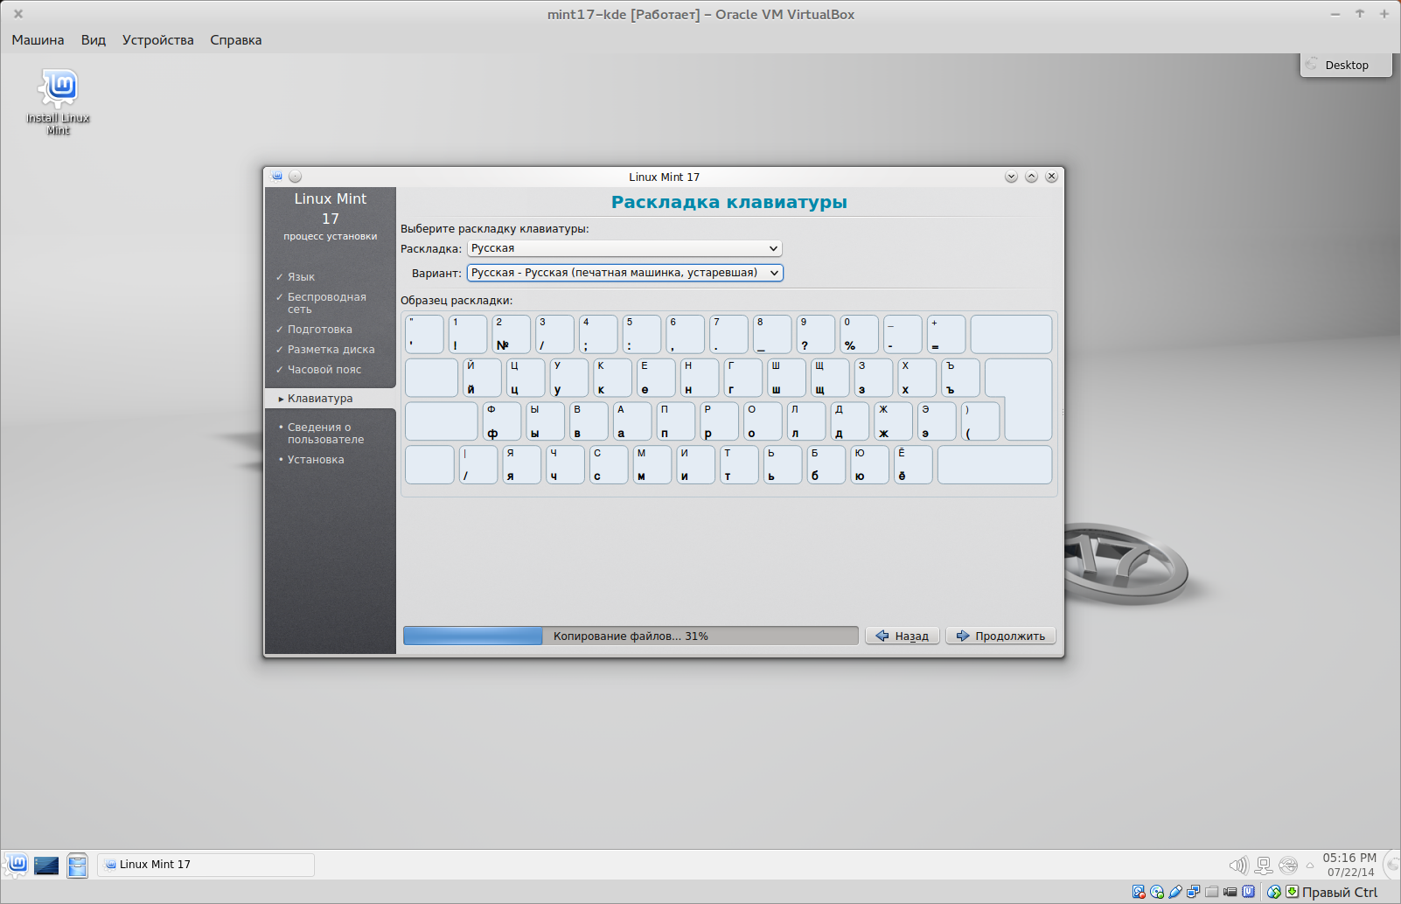
Task: Click the VirtualBox hard disk activity icon
Action: [1139, 892]
